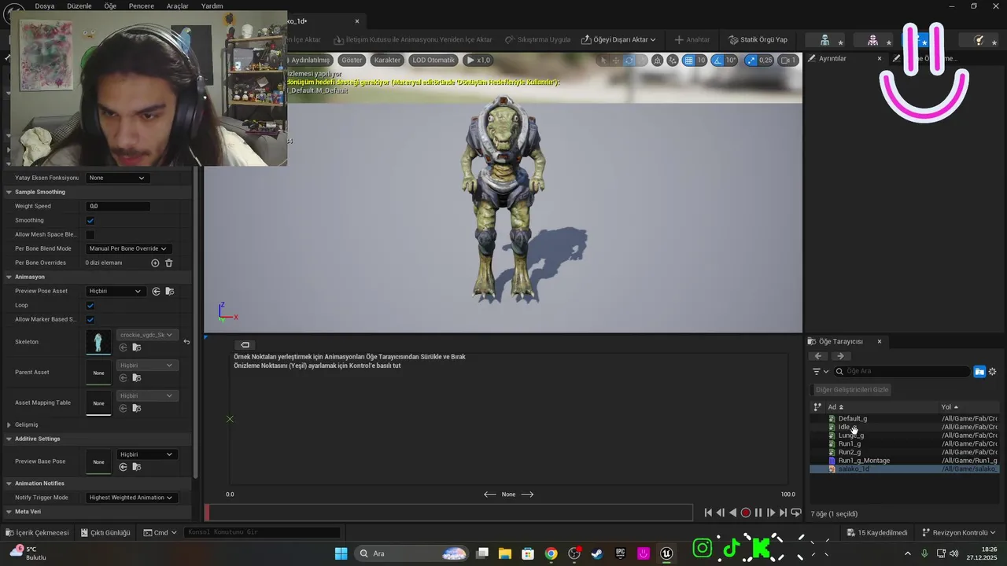The image size is (1007, 566).
Task: Open Yatay Eksen Fonksiyonu dropdown
Action: (x=116, y=178)
